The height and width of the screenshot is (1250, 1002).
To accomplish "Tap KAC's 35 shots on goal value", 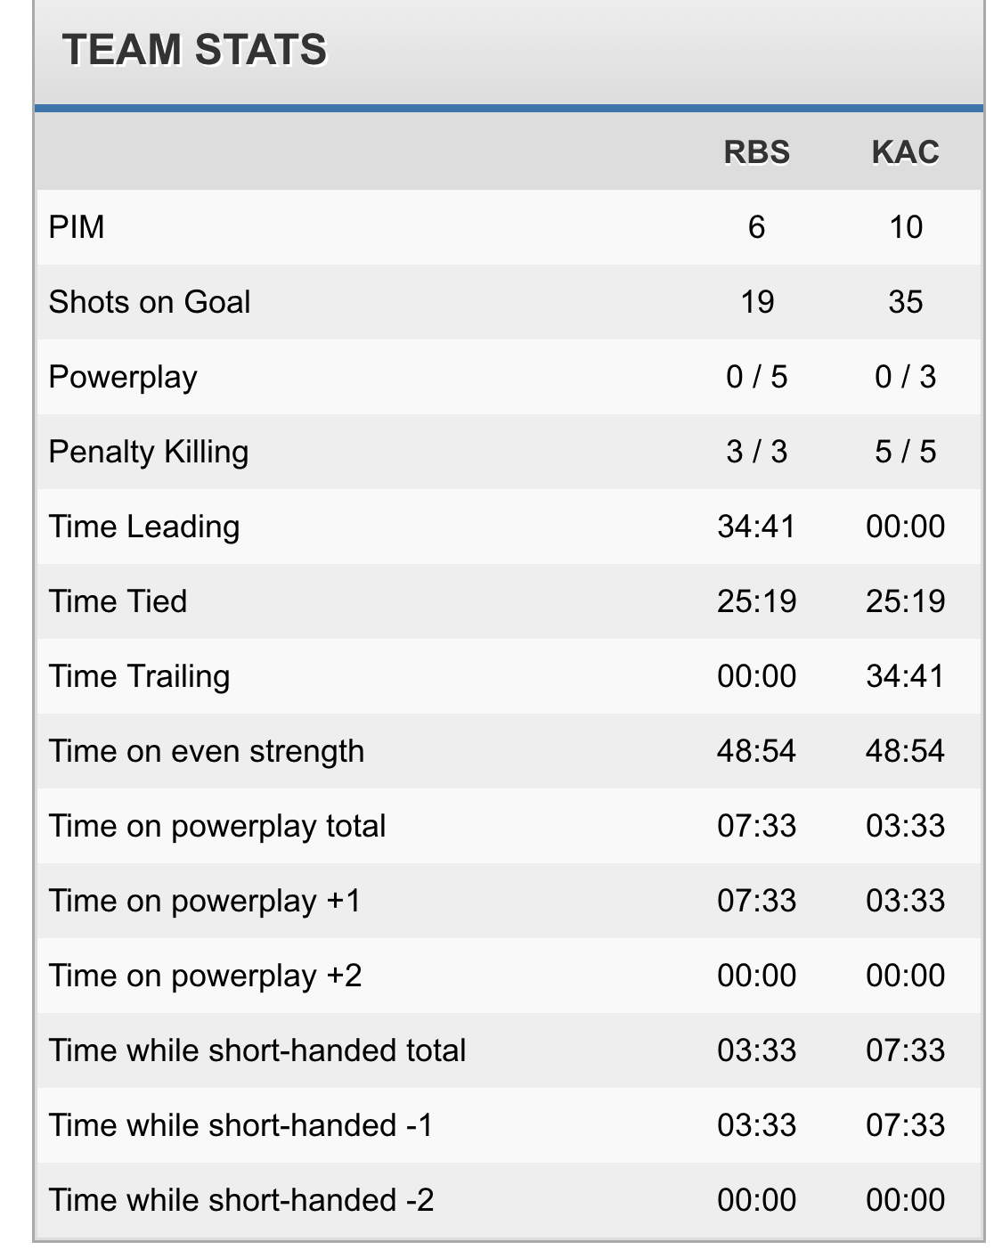I will pos(905,302).
